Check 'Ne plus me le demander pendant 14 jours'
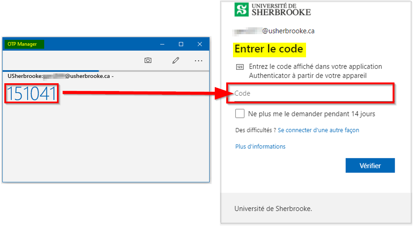Screen dimensions: 414x227 tap(240, 114)
